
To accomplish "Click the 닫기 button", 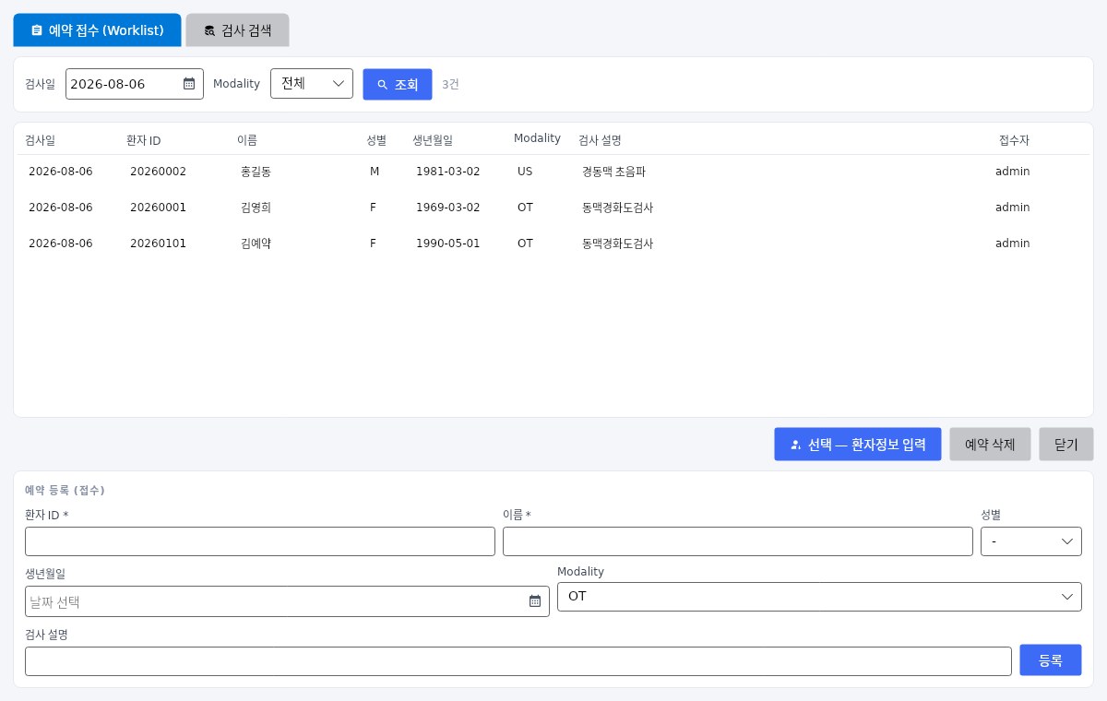I will tap(1066, 444).
